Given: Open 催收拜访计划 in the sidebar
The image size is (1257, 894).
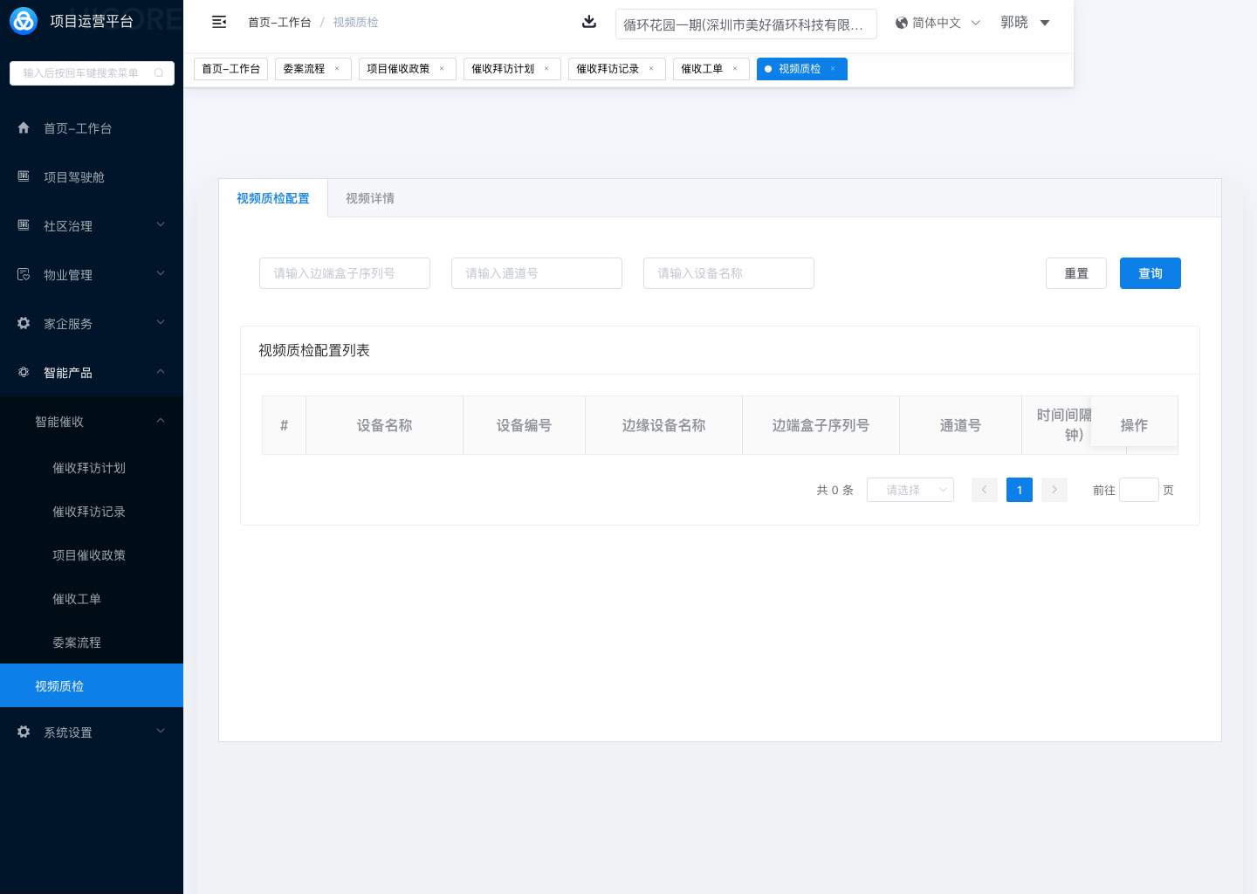Looking at the screenshot, I should [x=89, y=468].
